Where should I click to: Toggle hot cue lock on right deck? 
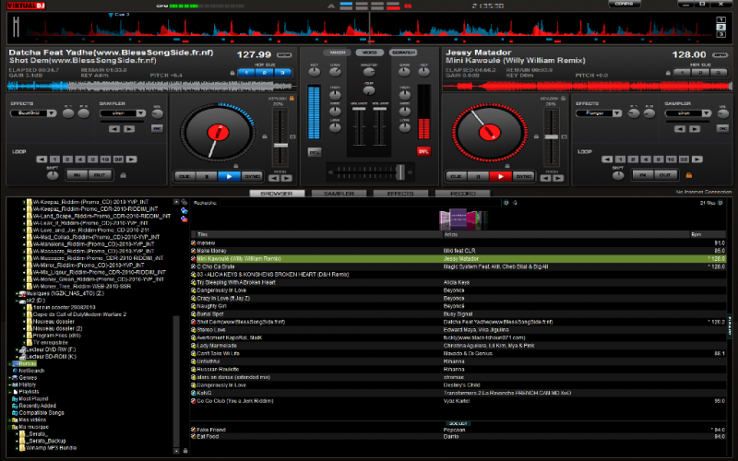tap(668, 74)
